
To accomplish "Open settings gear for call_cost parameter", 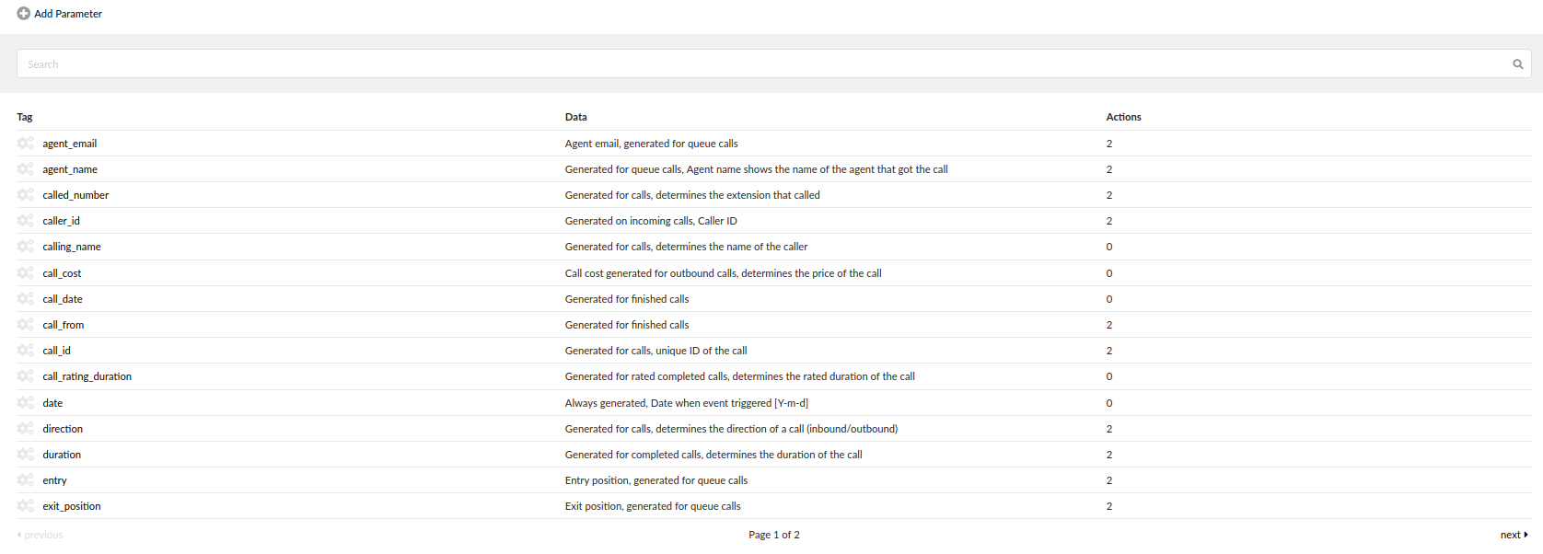I will tap(25, 272).
